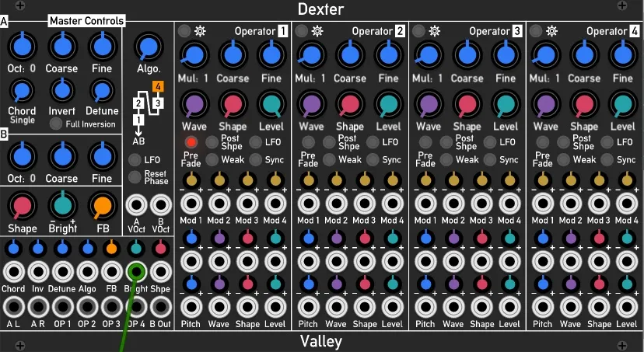
Task: Click the A R output jack
Action: pyautogui.click(x=38, y=307)
